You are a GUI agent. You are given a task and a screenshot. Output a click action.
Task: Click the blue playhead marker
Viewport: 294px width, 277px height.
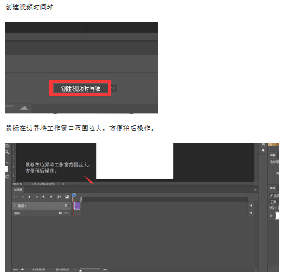point(73,195)
